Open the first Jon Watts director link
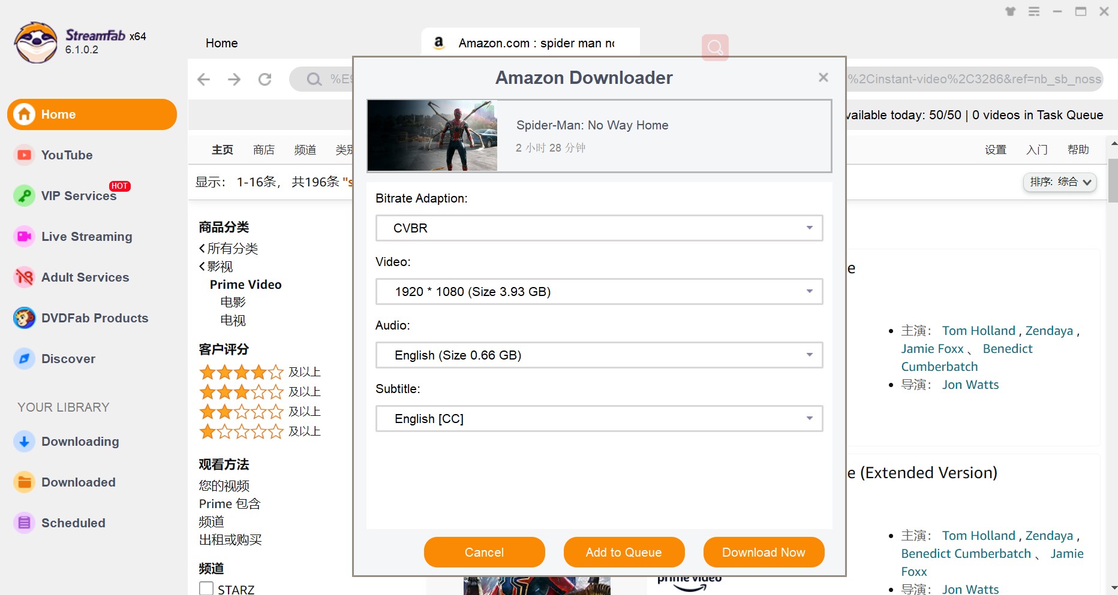The height and width of the screenshot is (595, 1118). click(x=970, y=385)
